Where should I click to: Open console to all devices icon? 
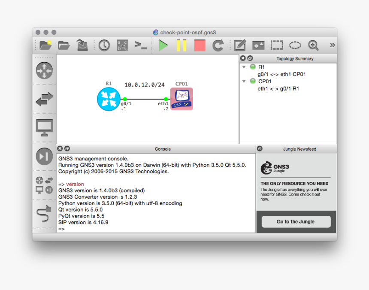141,45
